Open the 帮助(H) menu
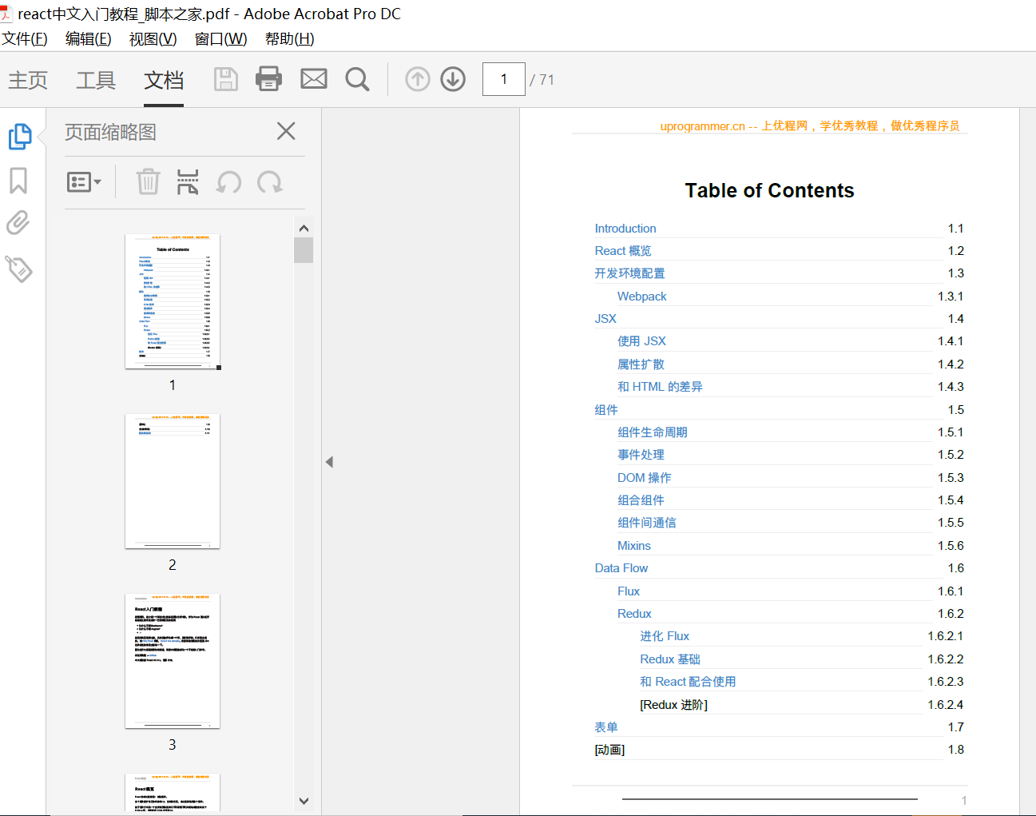The width and height of the screenshot is (1036, 816). 290,39
